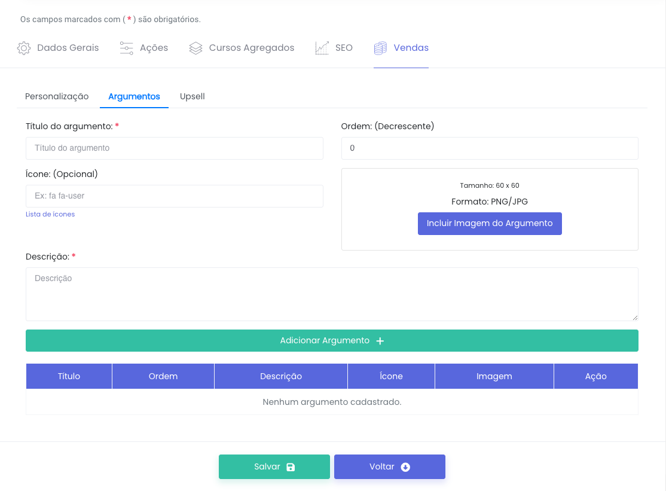
Task: Open the Lista de ícones link
Action: click(50, 214)
